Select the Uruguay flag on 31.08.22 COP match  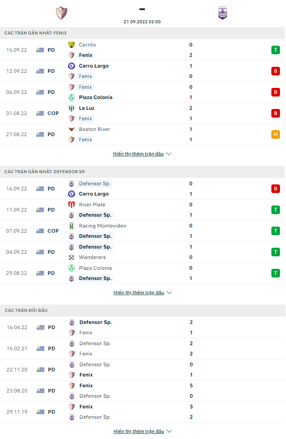coord(40,113)
